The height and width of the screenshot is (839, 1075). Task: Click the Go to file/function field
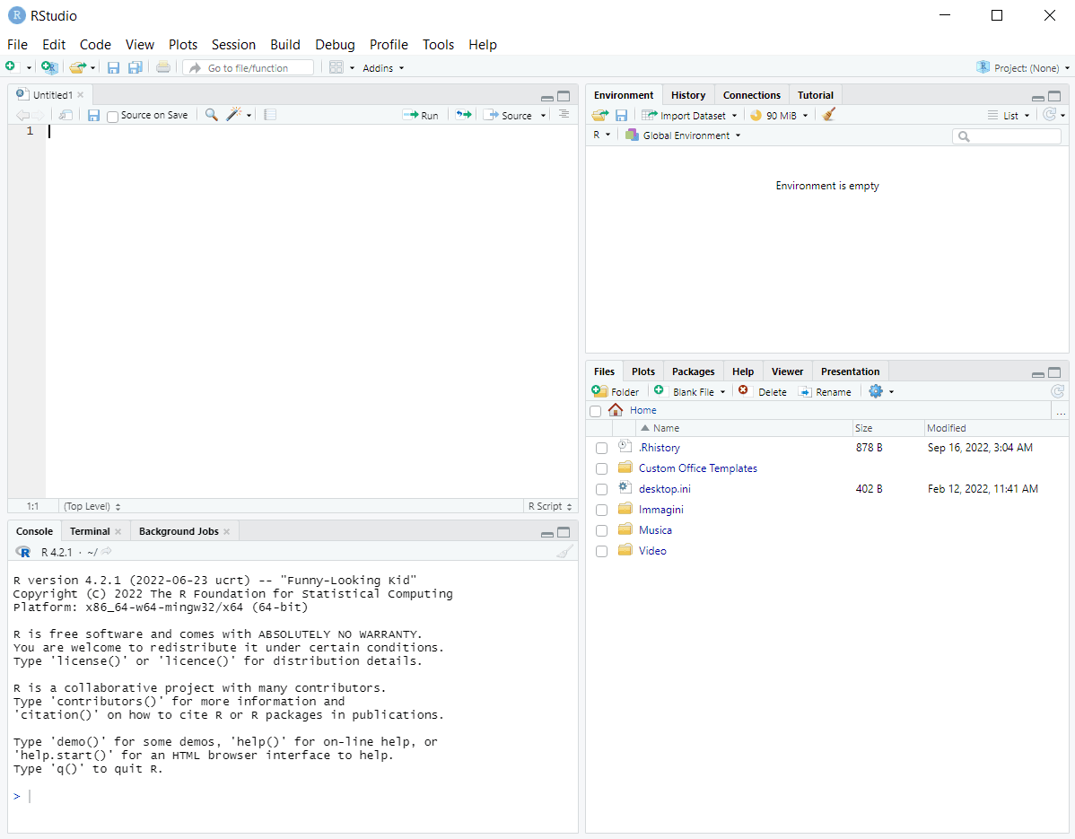[x=249, y=67]
